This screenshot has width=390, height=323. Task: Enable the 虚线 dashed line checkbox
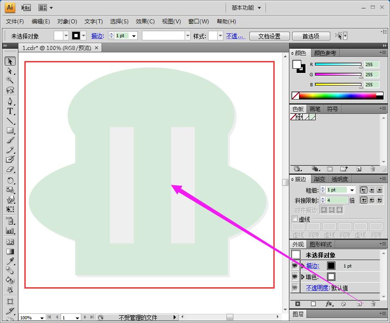coord(295,219)
